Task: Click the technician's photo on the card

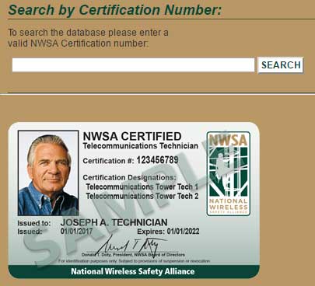Action: click(x=48, y=173)
